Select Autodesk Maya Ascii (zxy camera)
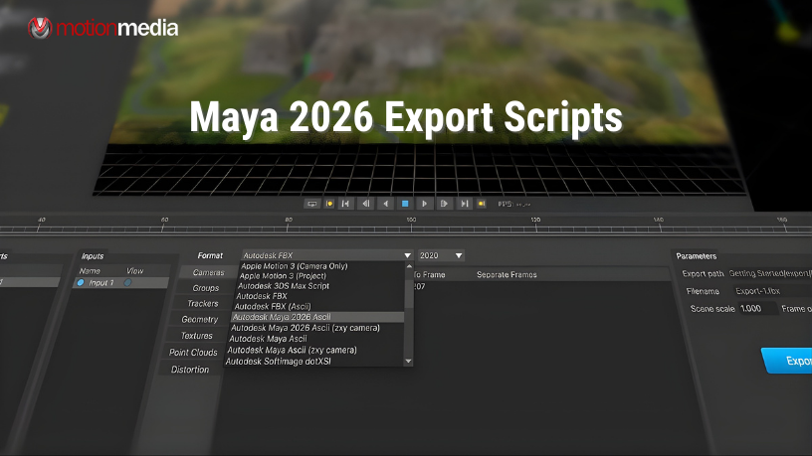Image resolution: width=812 pixels, height=456 pixels. 293,350
